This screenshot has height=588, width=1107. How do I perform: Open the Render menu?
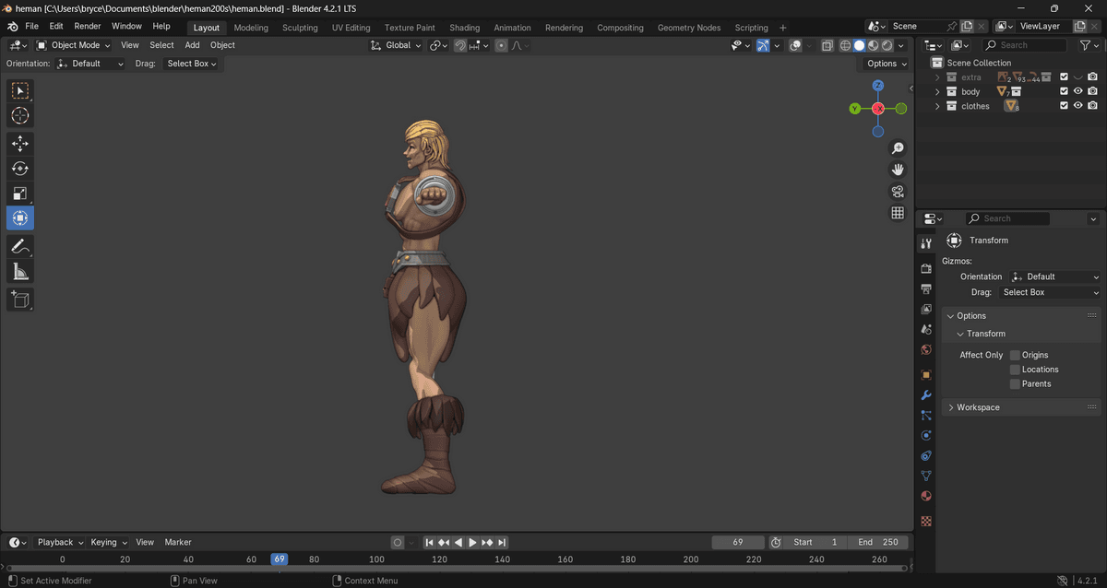[x=88, y=27]
